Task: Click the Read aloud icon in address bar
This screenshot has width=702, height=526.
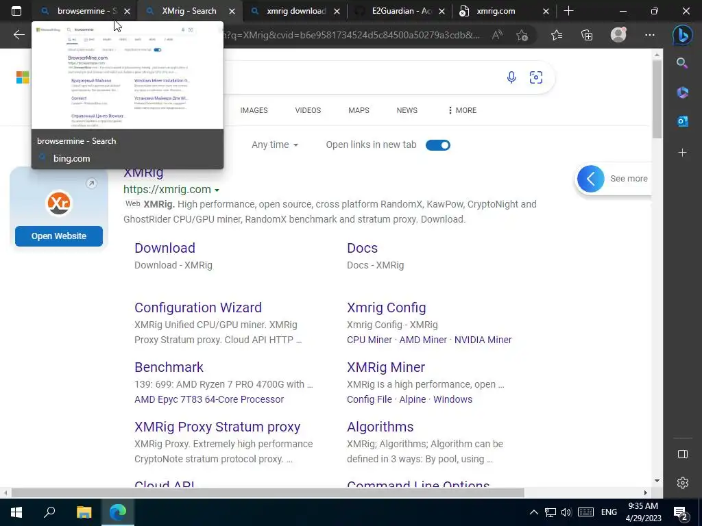Action: point(497,35)
